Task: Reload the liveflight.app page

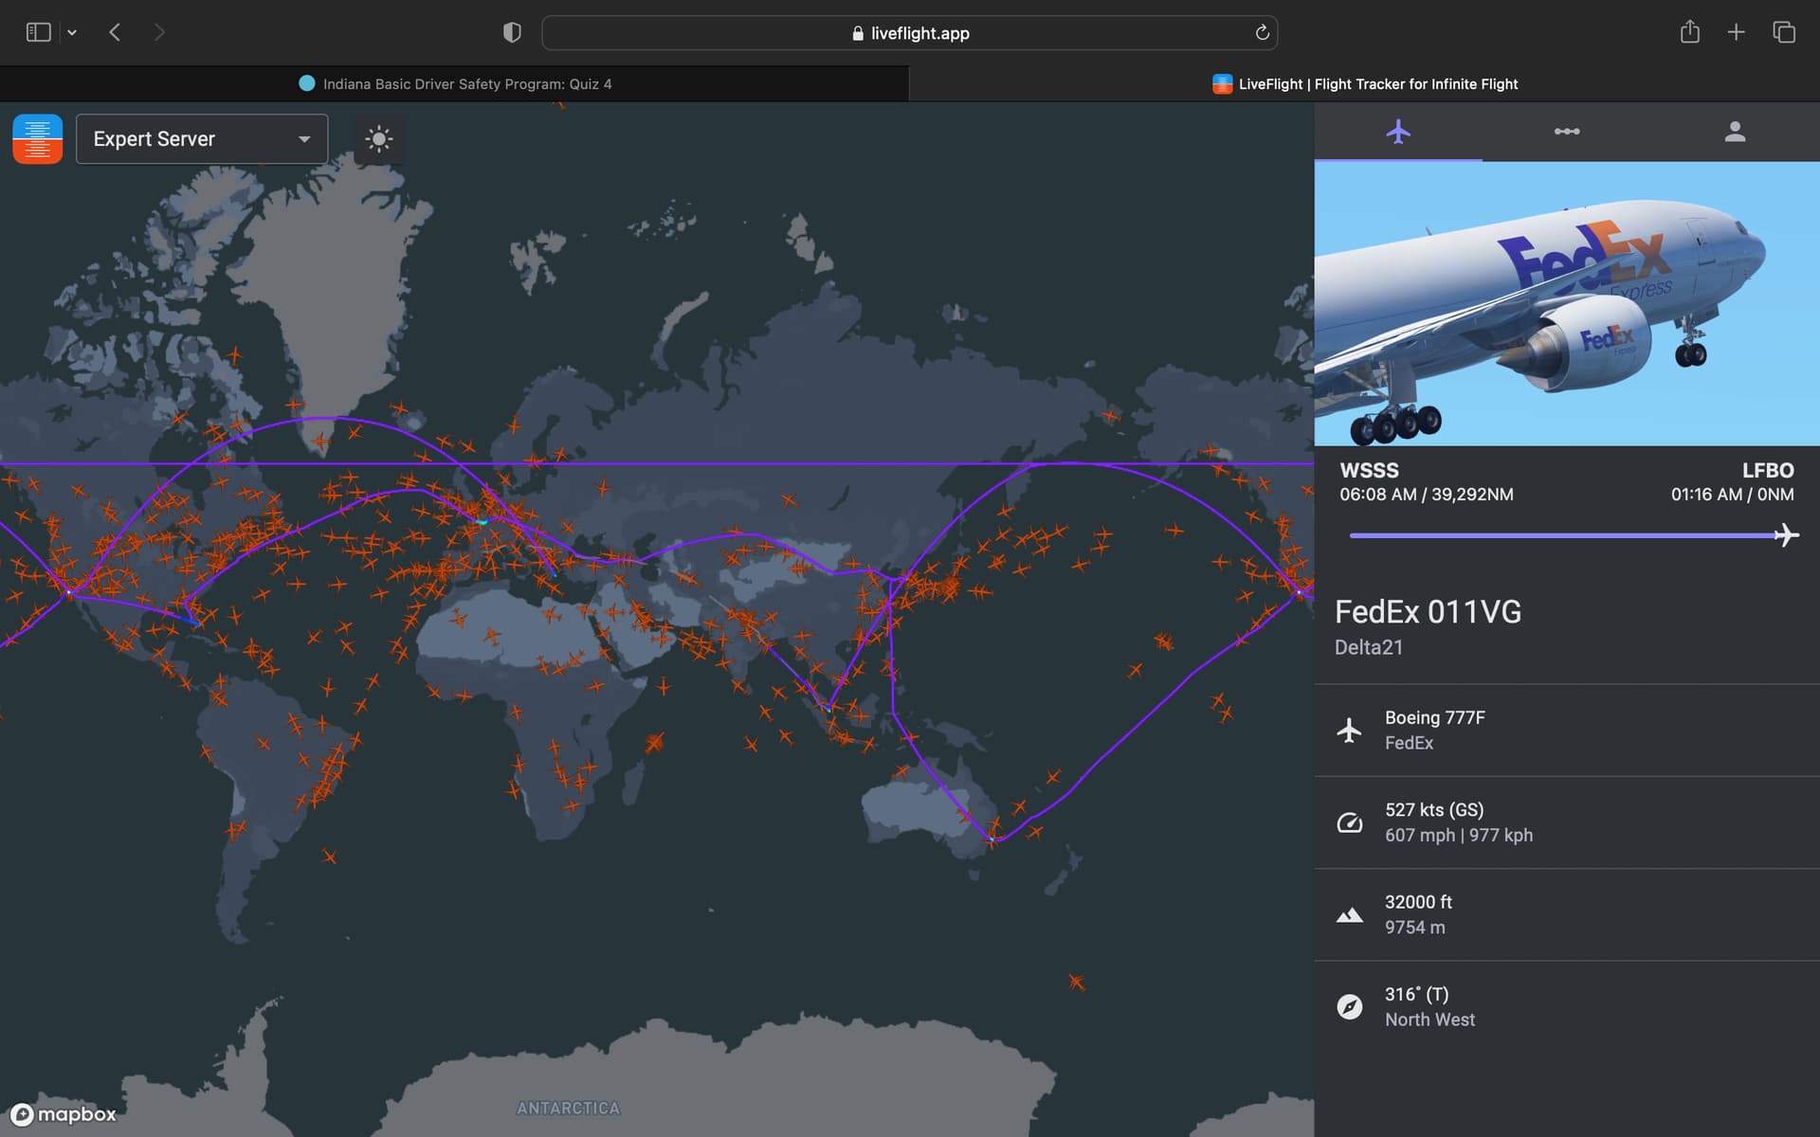Action: (x=1262, y=33)
